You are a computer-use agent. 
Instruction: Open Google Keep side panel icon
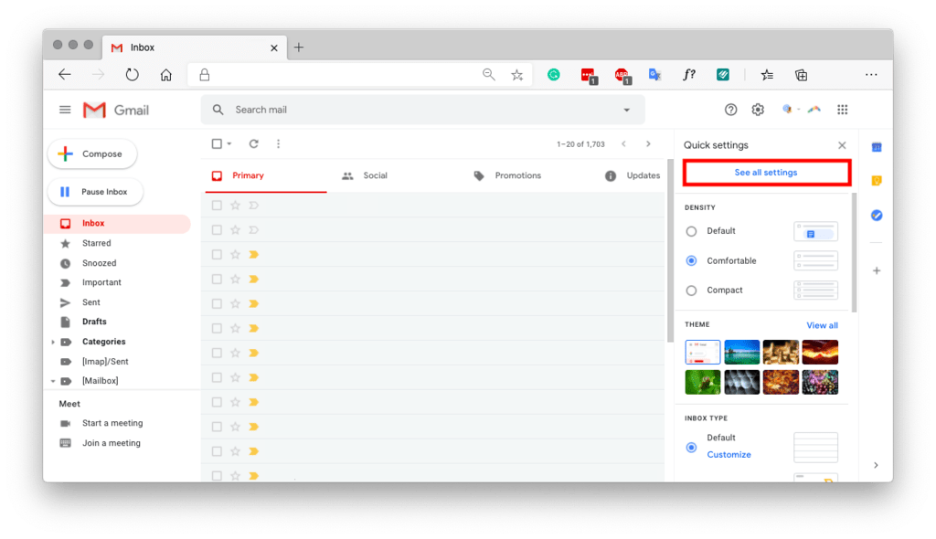877,181
